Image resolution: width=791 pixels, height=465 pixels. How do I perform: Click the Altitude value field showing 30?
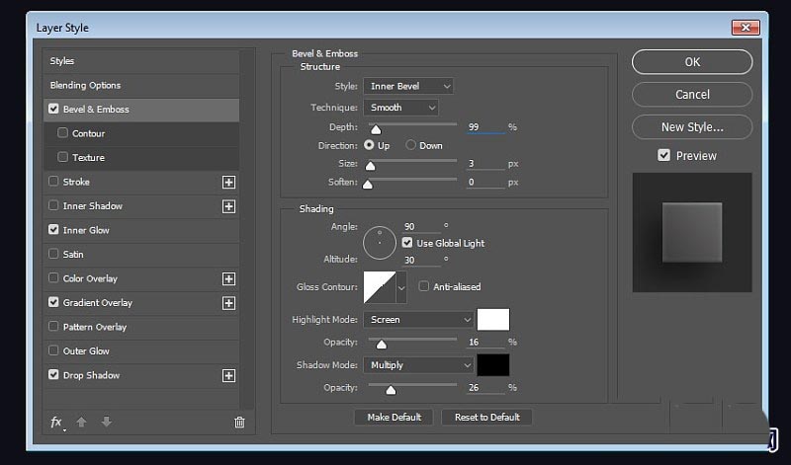[422, 260]
